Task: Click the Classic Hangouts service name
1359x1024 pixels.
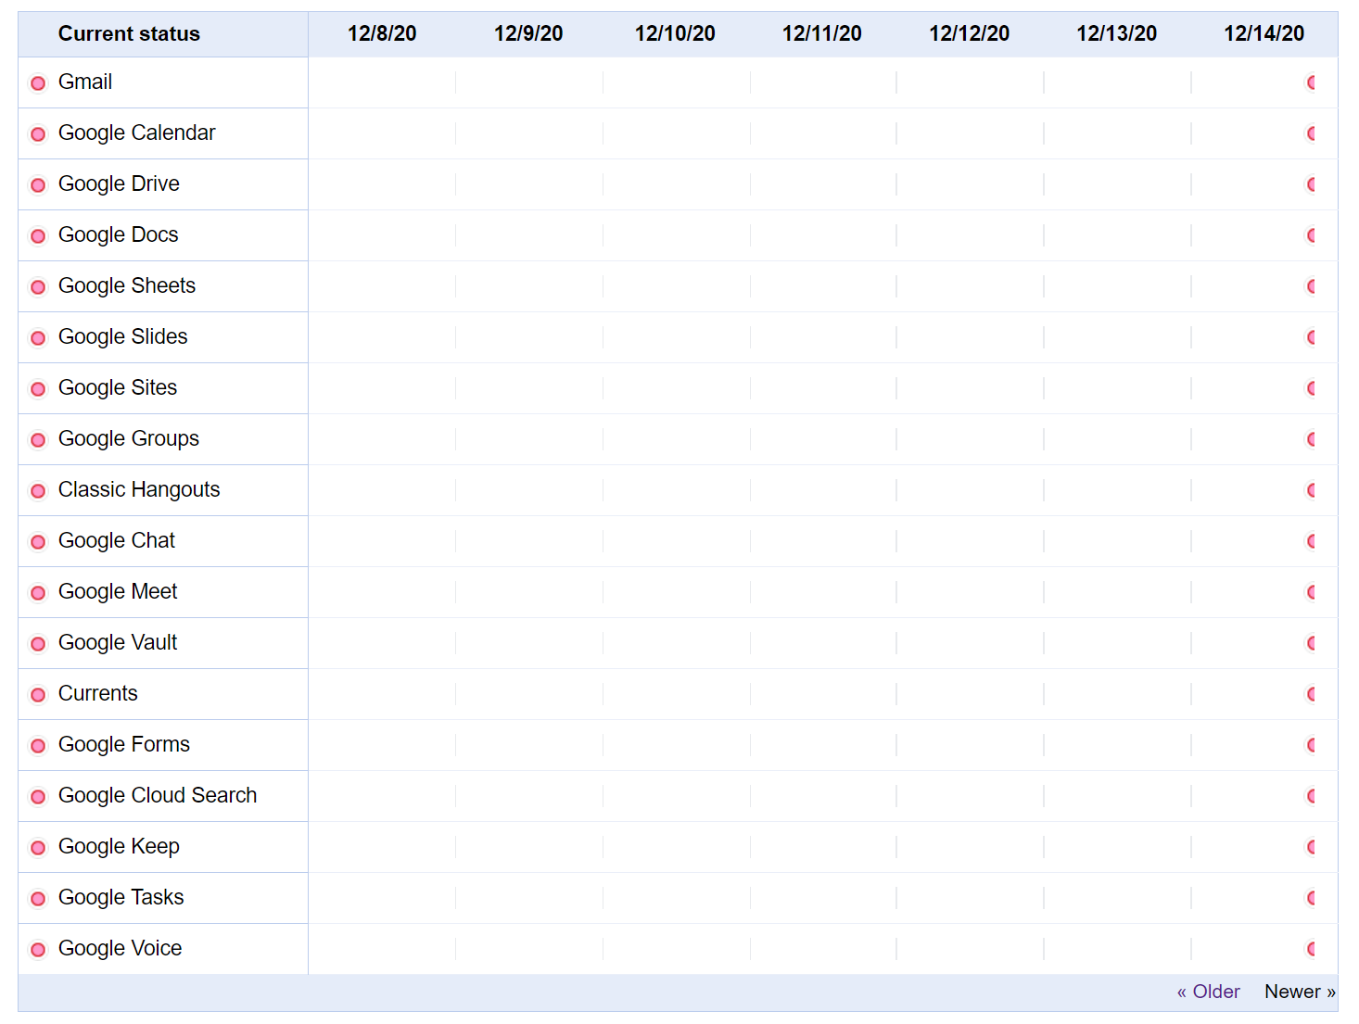Action: 139,489
